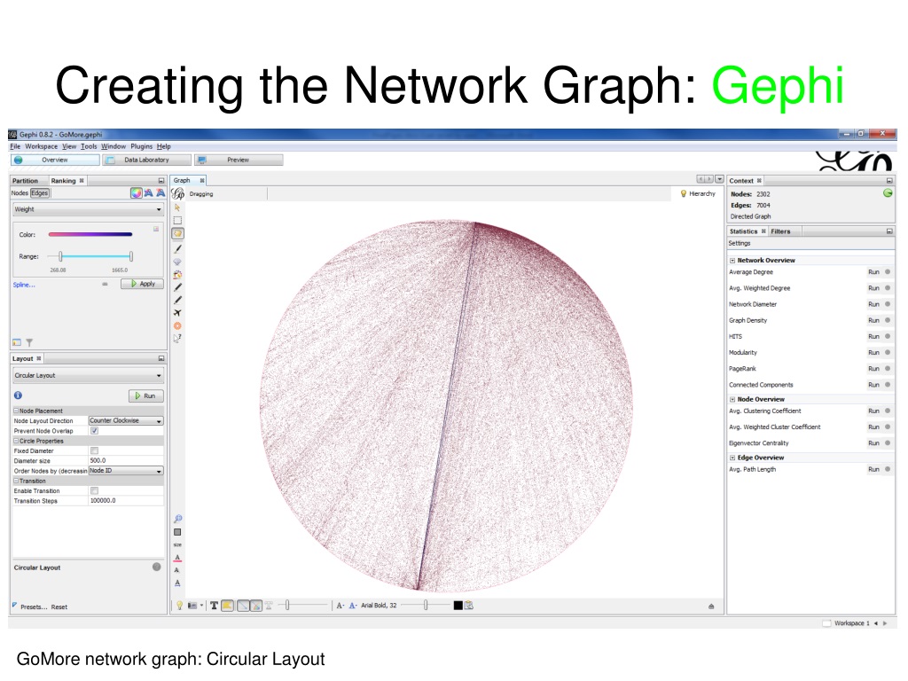Open the Order Nodes by Node ID dropdown
Viewport: 908px width, 681px height.
pos(126,471)
